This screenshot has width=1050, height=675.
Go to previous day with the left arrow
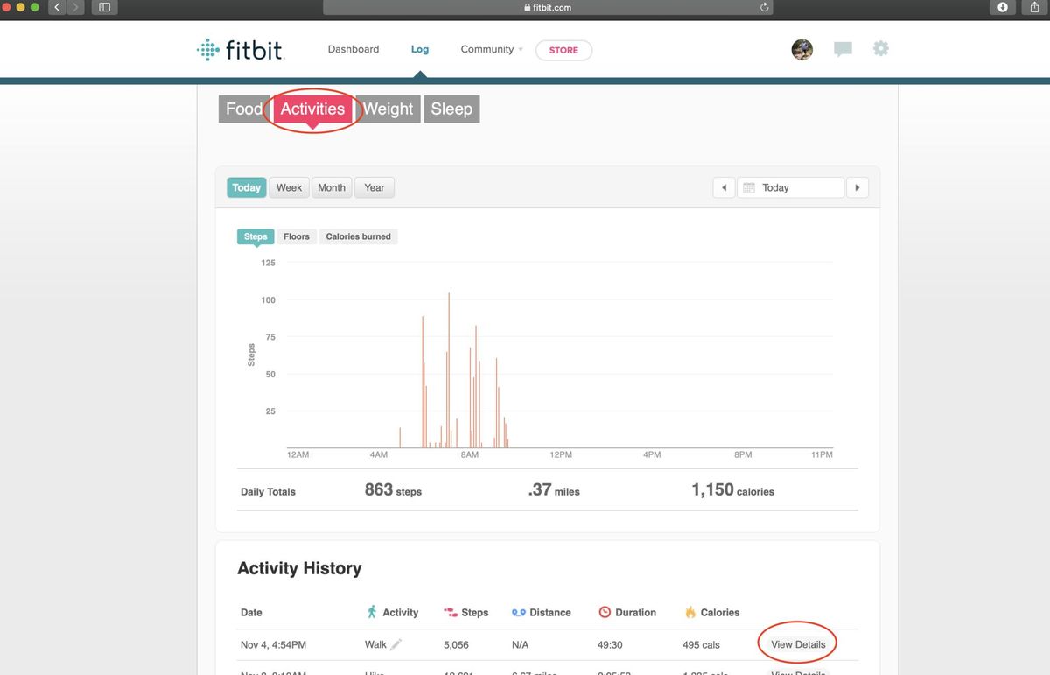724,187
